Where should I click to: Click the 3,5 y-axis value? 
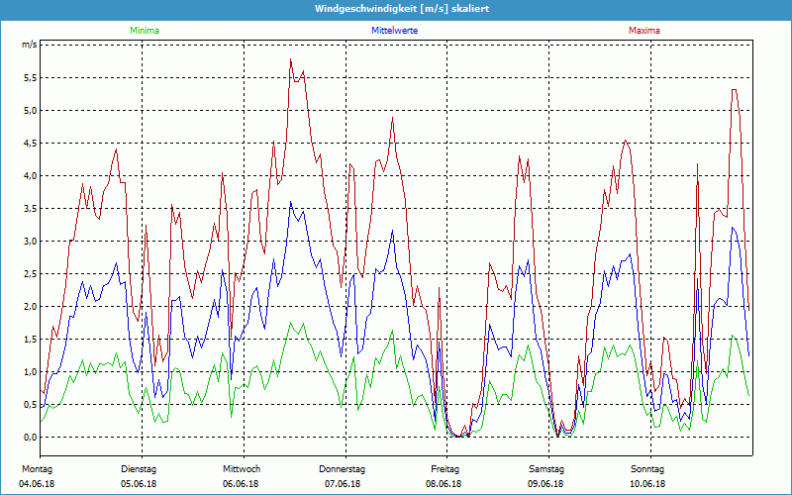30,209
